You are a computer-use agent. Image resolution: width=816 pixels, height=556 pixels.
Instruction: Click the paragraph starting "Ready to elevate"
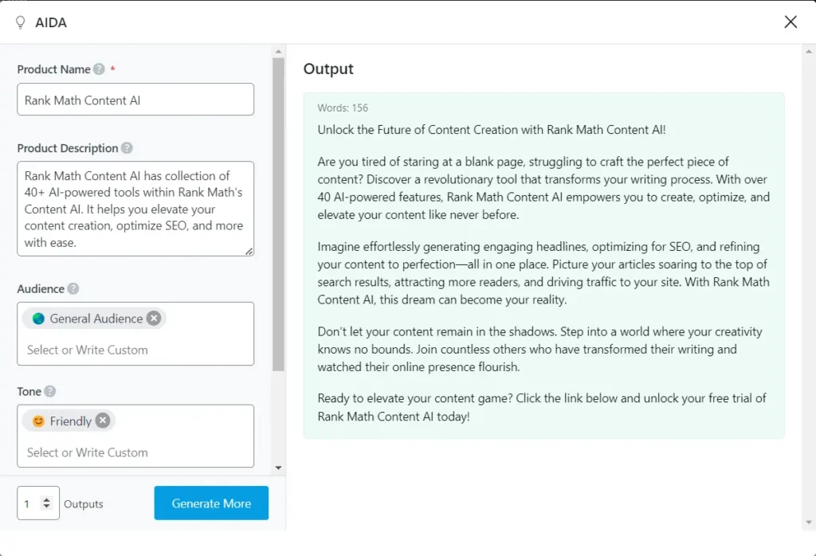click(x=542, y=407)
